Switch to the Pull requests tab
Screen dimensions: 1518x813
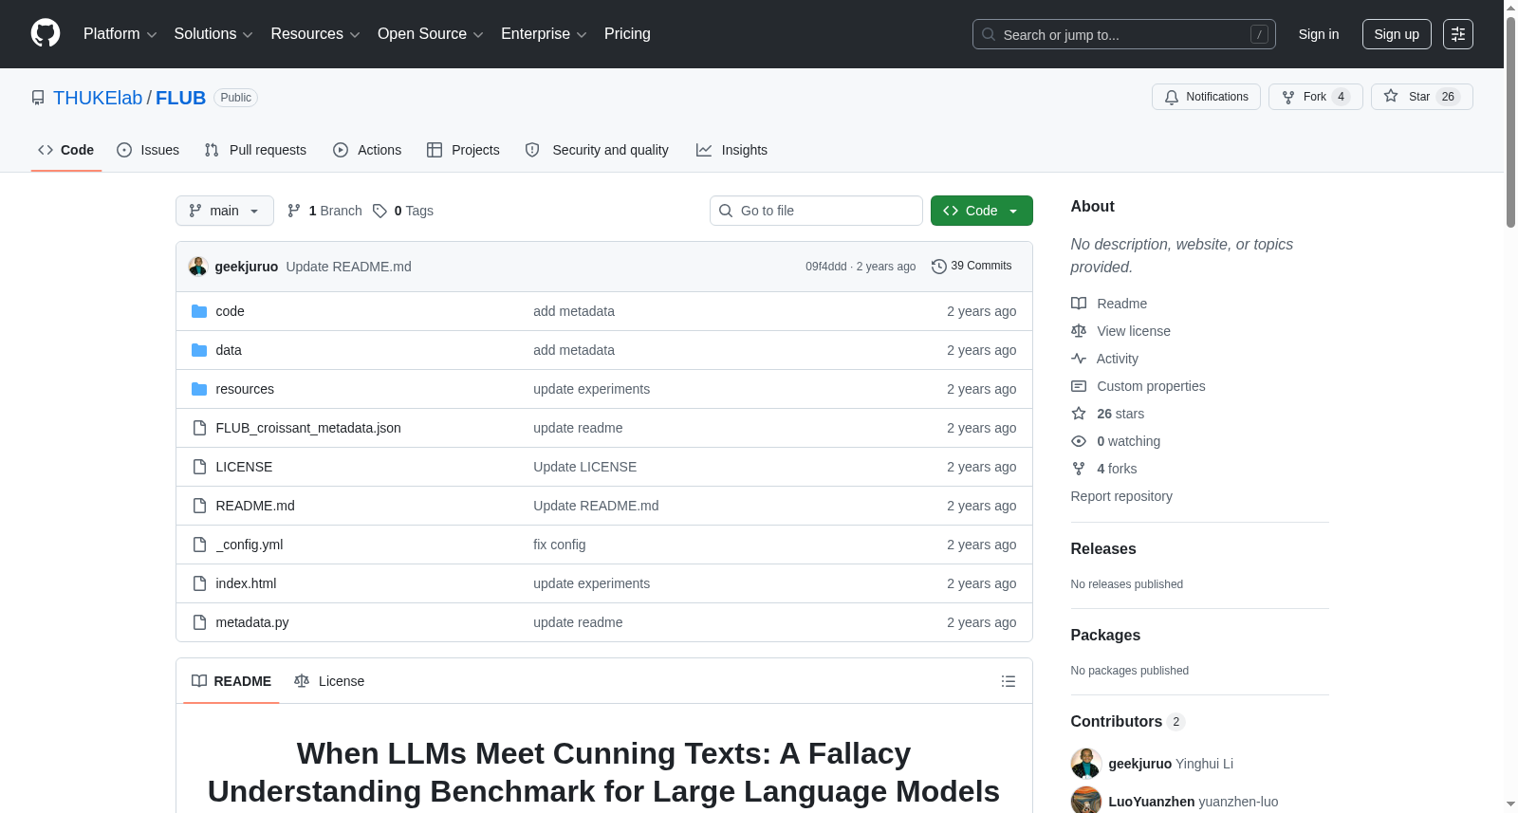coord(255,150)
